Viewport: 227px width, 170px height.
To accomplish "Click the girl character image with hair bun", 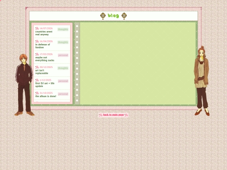I will point(202,81).
